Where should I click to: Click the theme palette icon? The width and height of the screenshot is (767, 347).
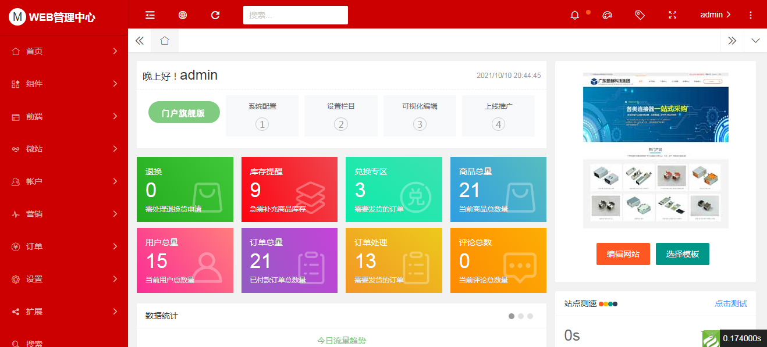click(x=607, y=15)
